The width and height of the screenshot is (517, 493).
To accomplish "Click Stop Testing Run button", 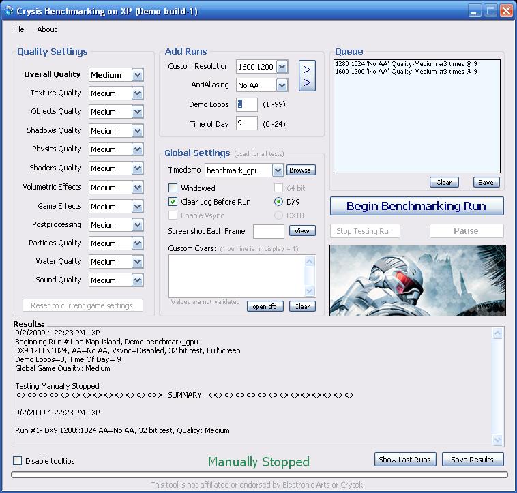I will (x=365, y=231).
